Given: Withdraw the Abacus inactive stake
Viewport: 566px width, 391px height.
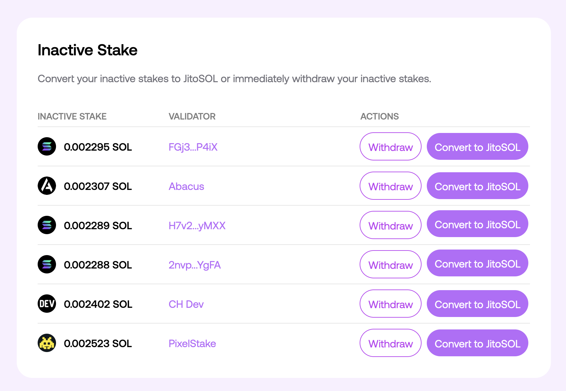Looking at the screenshot, I should [x=390, y=186].
